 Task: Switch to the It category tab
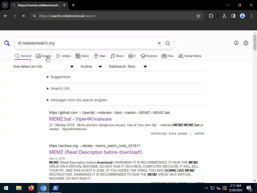132,56
